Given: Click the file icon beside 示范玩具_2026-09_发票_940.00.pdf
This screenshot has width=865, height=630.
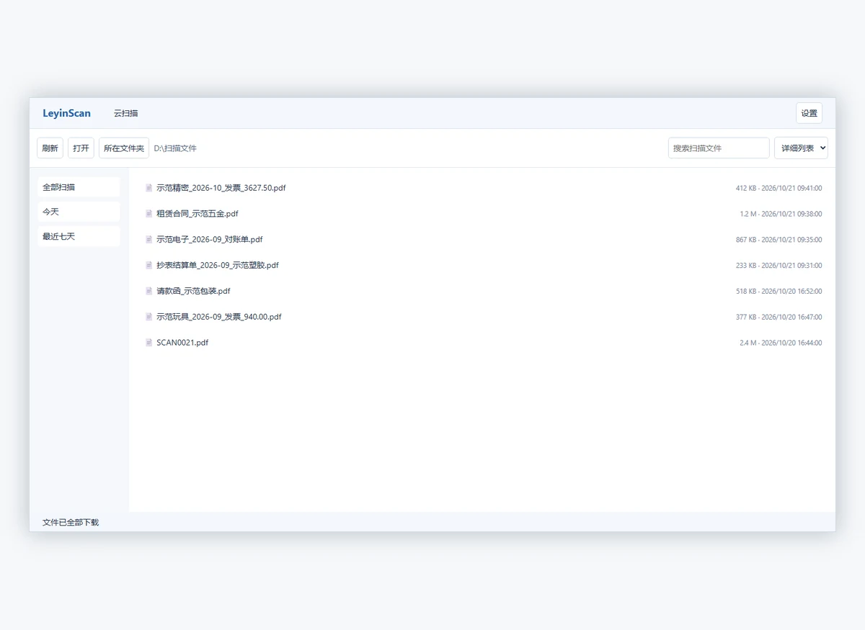Looking at the screenshot, I should click(149, 317).
